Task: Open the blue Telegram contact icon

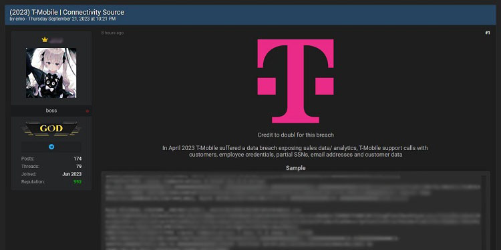Action: point(51,147)
